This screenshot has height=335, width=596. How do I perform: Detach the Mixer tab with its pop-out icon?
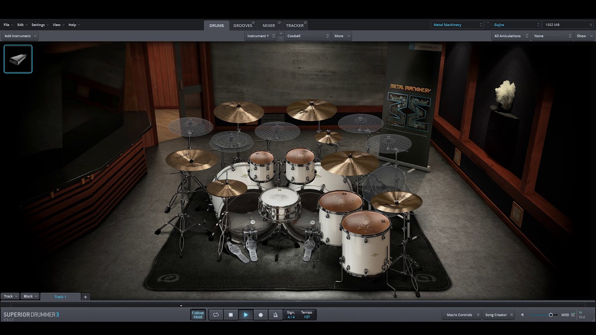click(x=278, y=23)
